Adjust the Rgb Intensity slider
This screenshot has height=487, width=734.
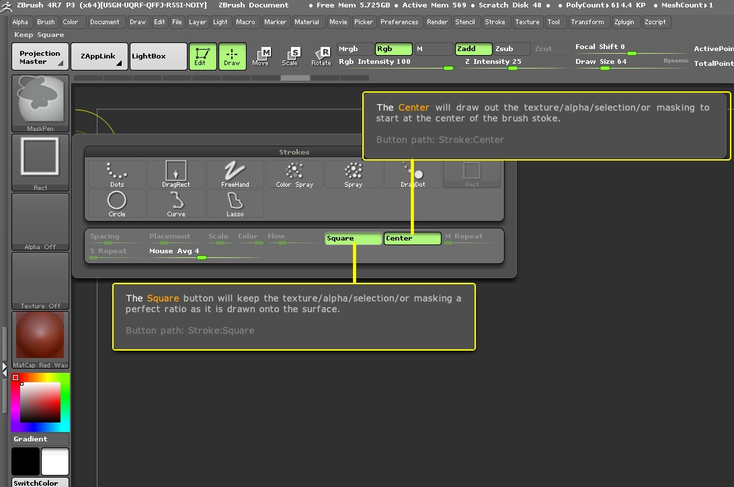tap(395, 63)
